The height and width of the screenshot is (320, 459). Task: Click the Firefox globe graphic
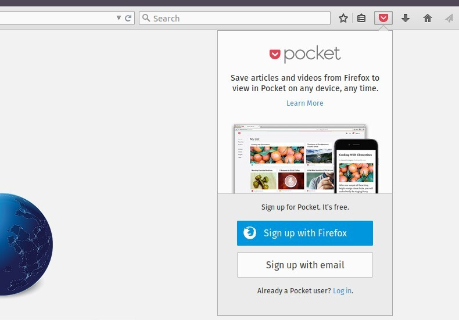pyautogui.click(x=26, y=245)
